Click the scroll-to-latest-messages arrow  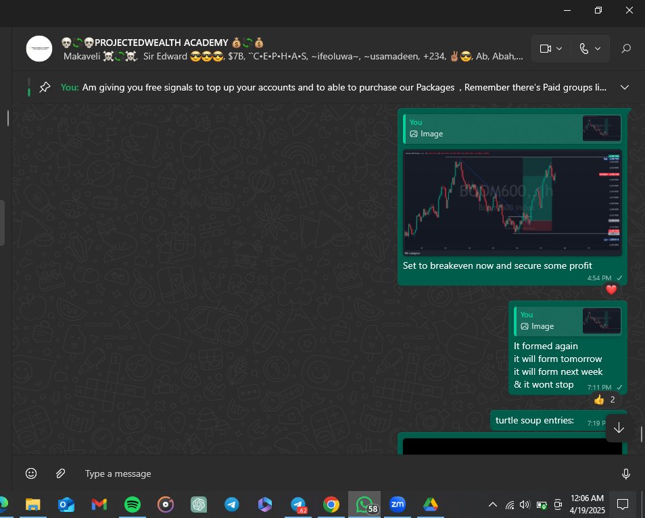[618, 427]
